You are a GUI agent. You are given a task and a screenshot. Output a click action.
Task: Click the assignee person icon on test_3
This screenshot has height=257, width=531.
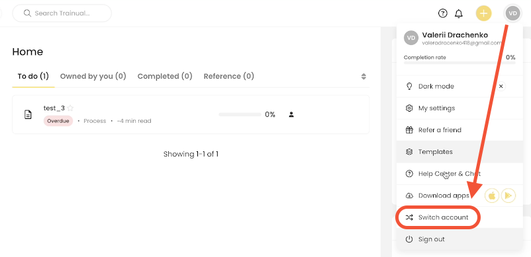click(291, 114)
